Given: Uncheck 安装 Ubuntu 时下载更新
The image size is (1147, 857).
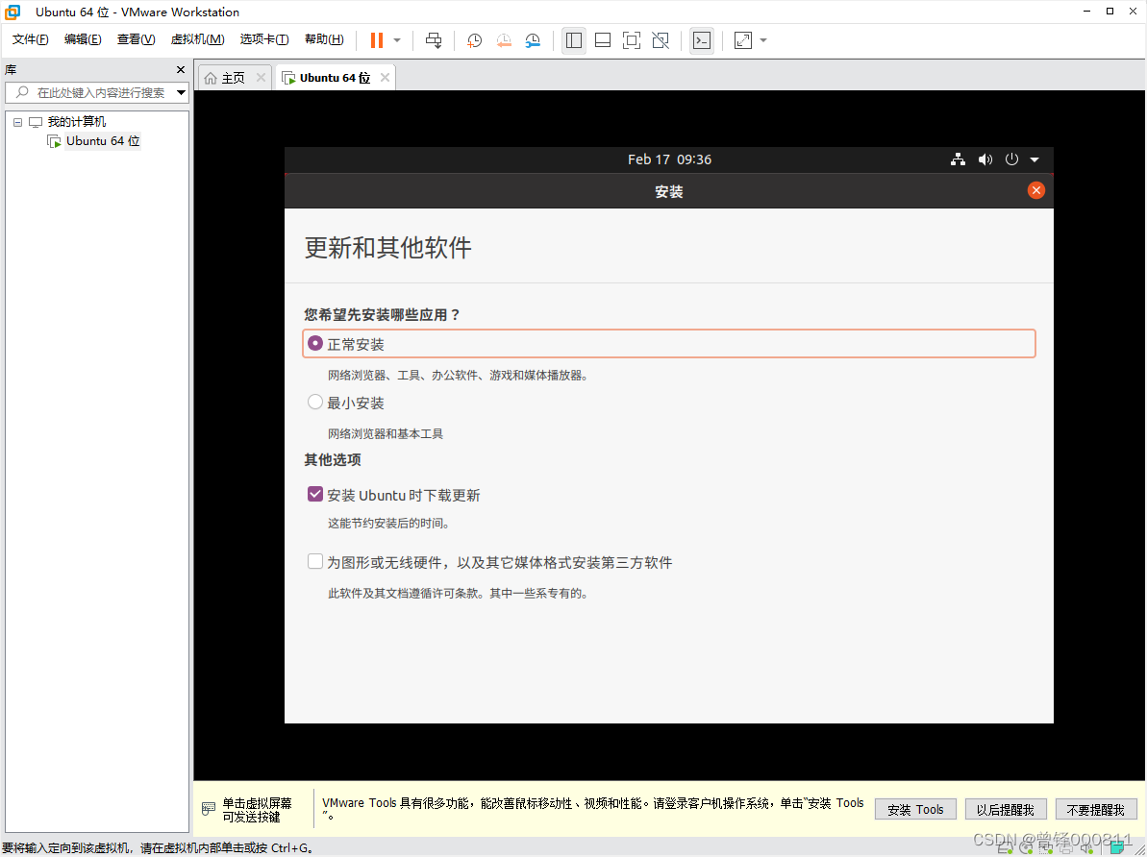Looking at the screenshot, I should pos(315,494).
